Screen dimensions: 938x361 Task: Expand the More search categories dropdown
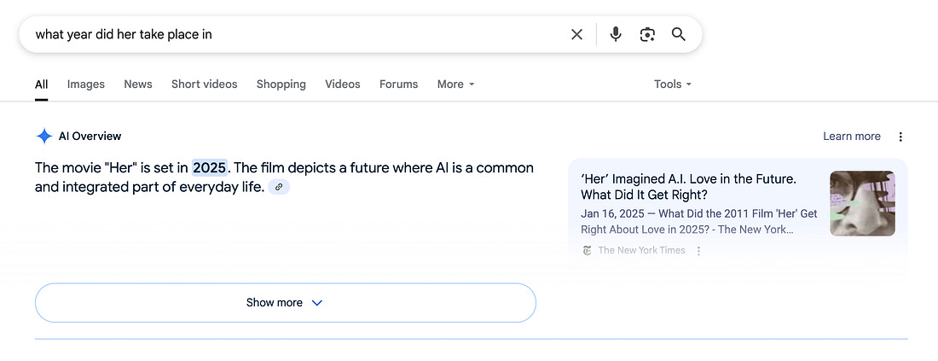pos(456,84)
